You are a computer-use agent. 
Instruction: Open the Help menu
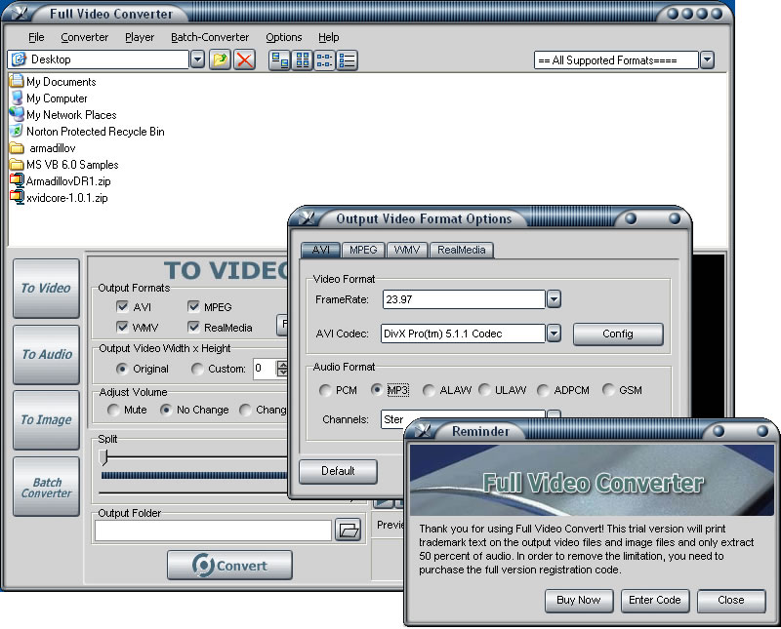(329, 37)
